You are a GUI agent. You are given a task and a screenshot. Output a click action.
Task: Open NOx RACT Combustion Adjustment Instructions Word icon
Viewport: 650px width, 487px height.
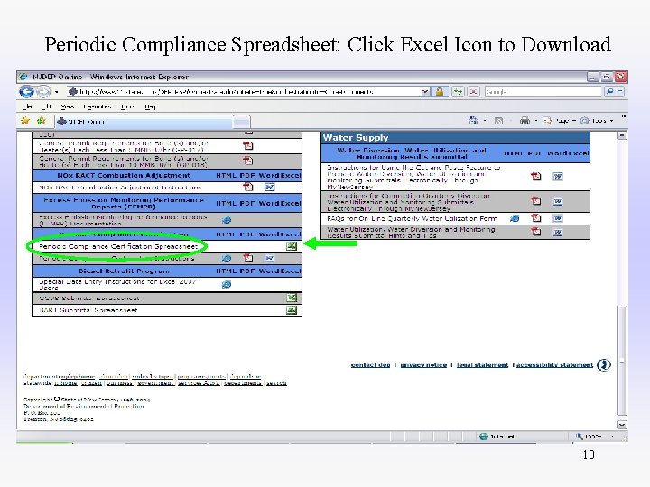pos(269,188)
